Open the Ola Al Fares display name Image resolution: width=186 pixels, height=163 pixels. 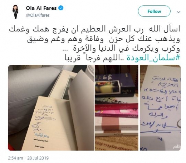41,8
